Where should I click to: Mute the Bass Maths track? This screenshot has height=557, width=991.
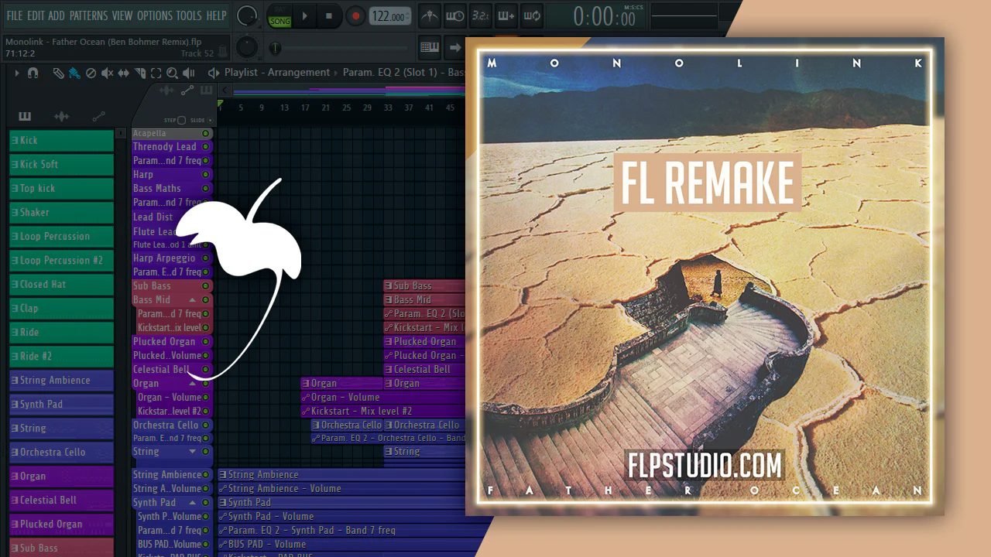pyautogui.click(x=206, y=188)
